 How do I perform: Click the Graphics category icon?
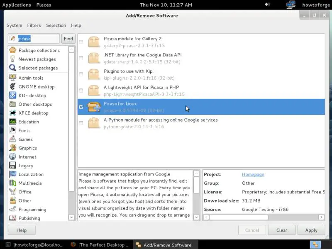click(13, 148)
